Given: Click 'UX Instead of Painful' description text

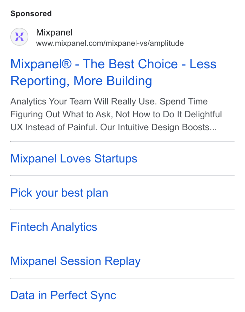Looking at the screenshot, I should click(x=54, y=127).
